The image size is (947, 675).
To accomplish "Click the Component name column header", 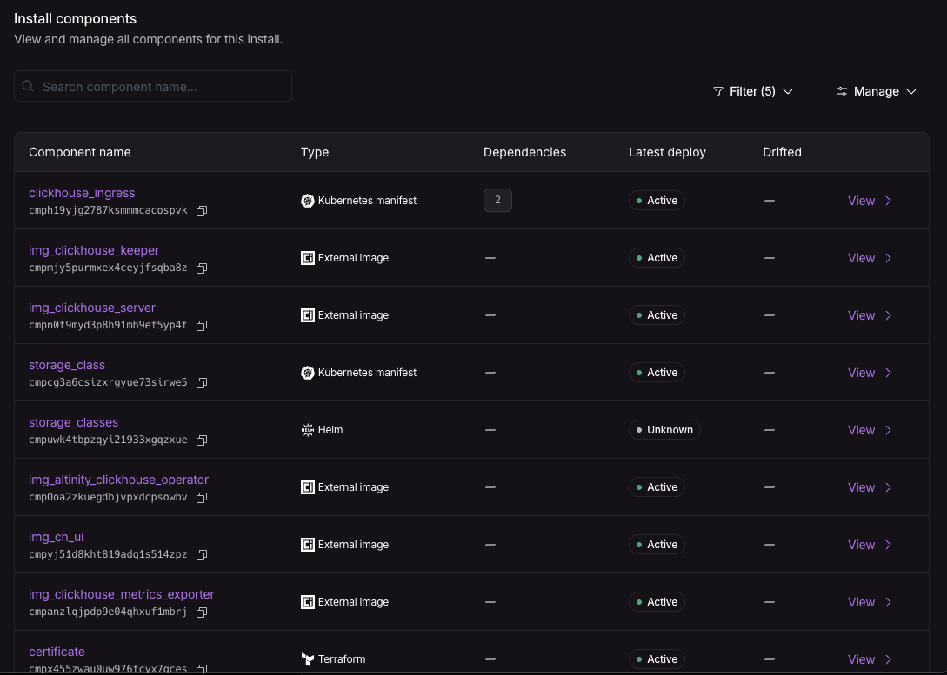I will [80, 152].
